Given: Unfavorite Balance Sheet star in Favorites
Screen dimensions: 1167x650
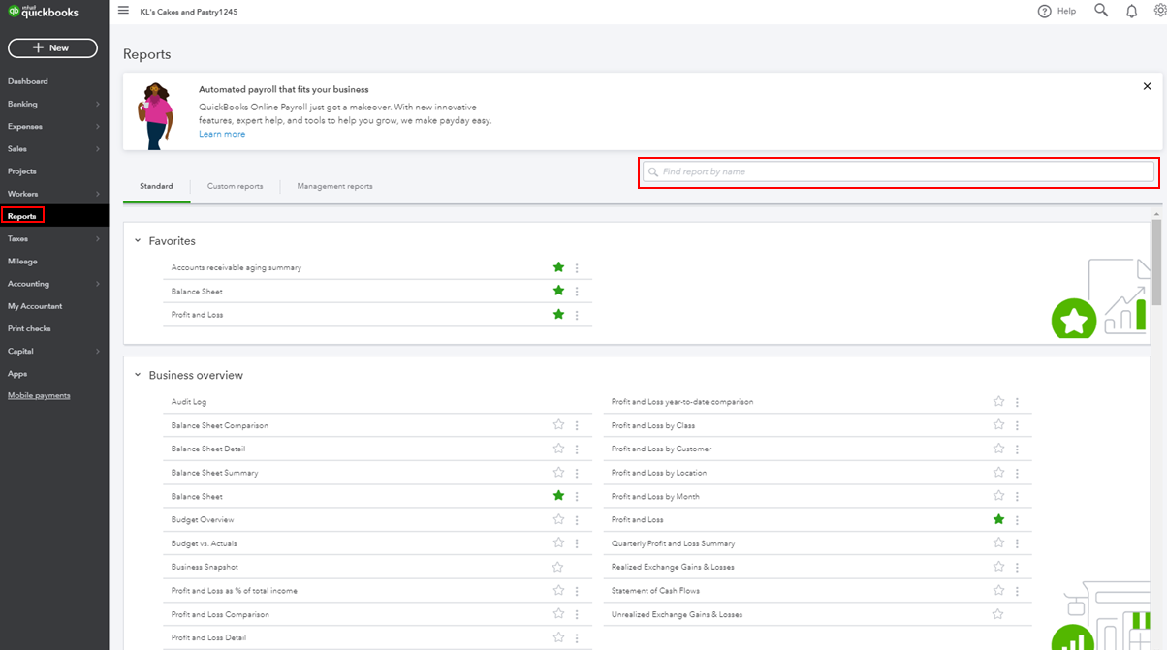Looking at the screenshot, I should [558, 291].
